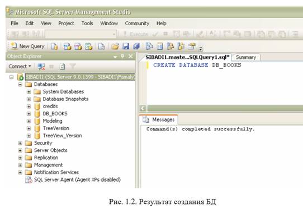Switch to the Summary tab
The image size is (303, 213).
[246, 57]
